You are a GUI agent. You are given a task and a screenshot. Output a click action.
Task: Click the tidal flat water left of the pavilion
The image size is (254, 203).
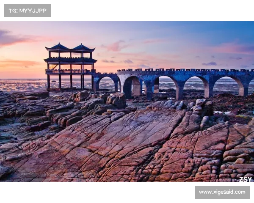pyautogui.click(x=23, y=85)
